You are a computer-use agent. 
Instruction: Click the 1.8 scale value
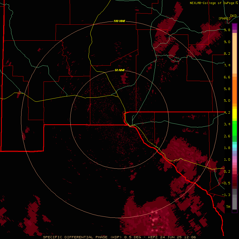tap(227, 148)
